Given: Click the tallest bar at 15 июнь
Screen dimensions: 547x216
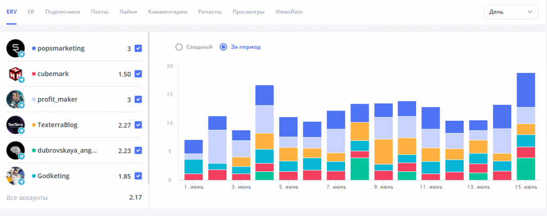Looking at the screenshot, I should tap(526, 128).
